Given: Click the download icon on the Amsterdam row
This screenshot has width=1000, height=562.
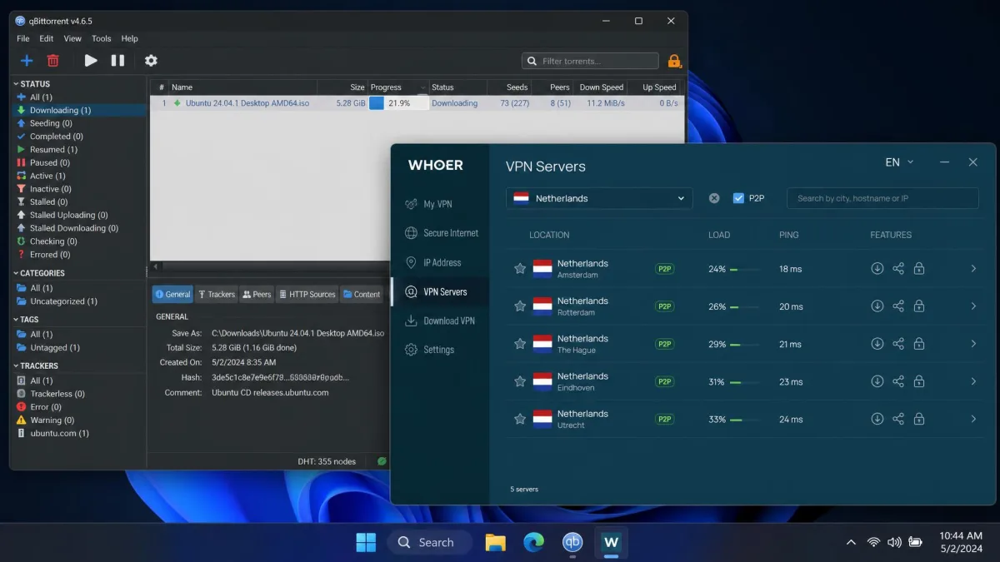Looking at the screenshot, I should coord(877,269).
